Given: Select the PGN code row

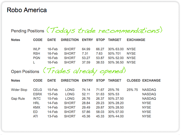Looking at the screenshot, I should 84,58.
